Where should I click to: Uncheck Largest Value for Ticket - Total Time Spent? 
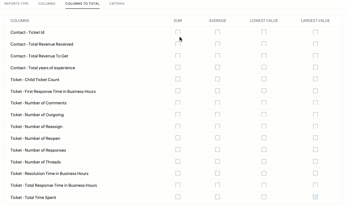coord(315,197)
